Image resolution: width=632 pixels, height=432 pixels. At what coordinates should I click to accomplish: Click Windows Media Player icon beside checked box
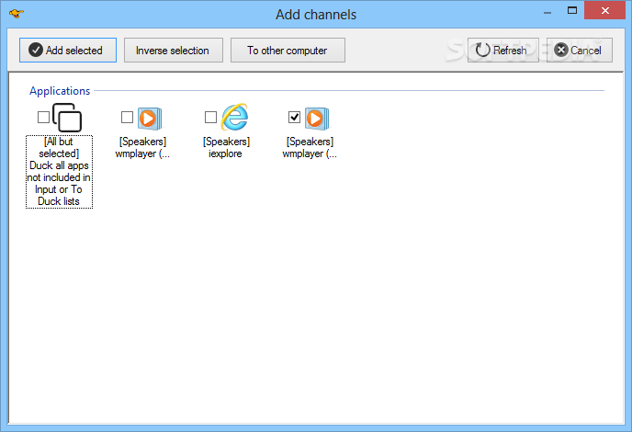[317, 119]
